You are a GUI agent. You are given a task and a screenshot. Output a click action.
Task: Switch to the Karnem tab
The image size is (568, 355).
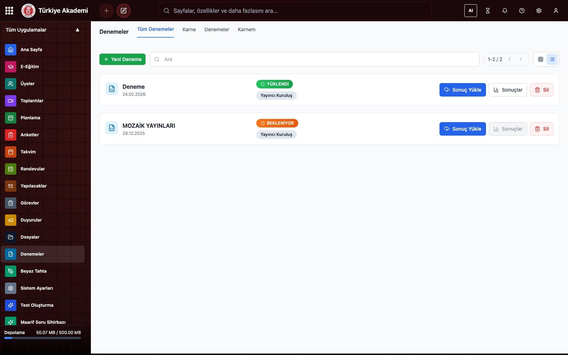coord(247,30)
